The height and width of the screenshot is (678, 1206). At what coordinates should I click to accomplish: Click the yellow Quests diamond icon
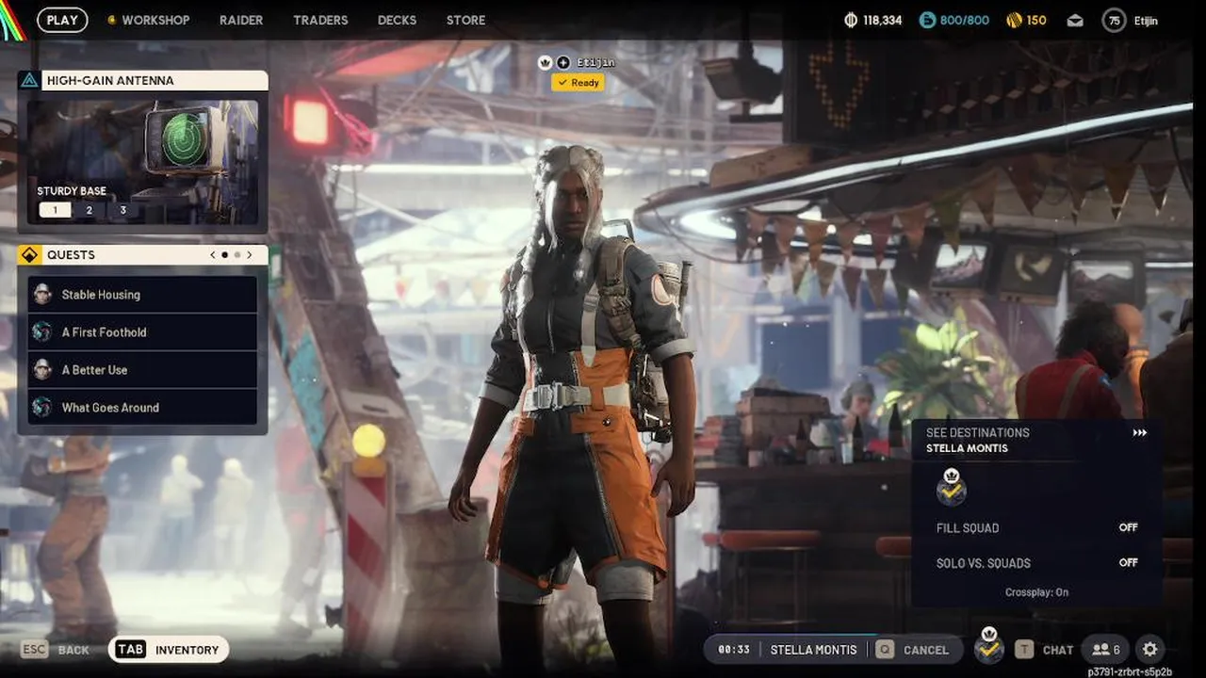coord(30,255)
